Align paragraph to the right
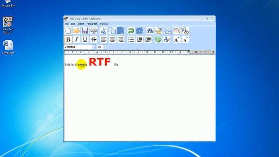The height and width of the screenshot is (157, 279). [121, 40]
